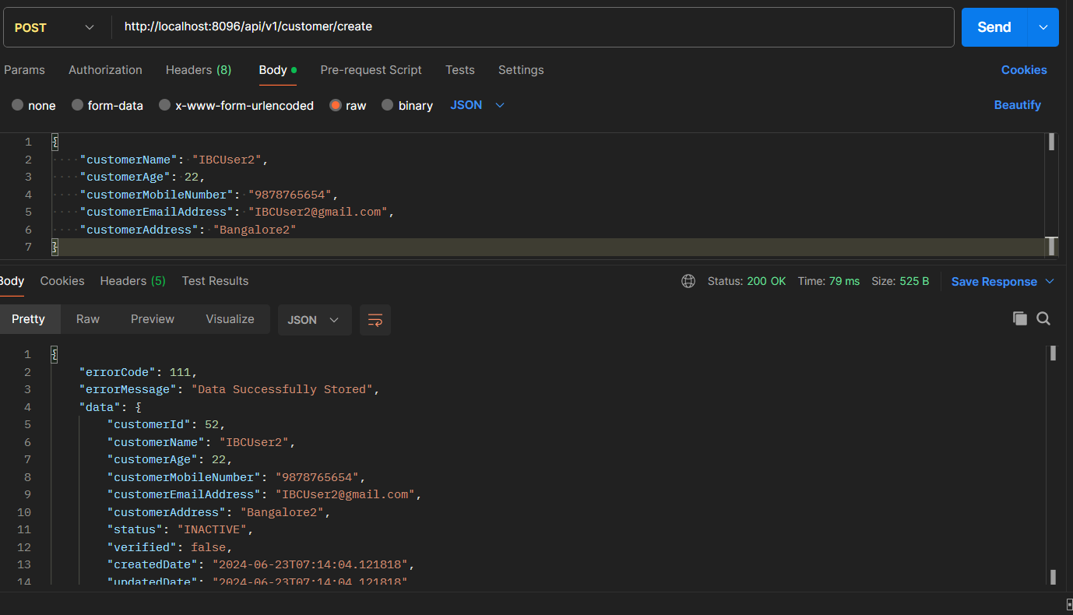The image size is (1073, 615).
Task: Select none as the body type
Action: click(x=18, y=105)
